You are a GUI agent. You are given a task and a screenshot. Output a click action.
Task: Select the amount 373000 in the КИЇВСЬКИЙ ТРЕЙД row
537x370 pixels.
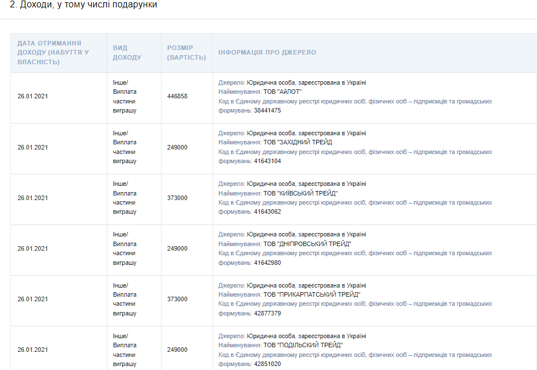tap(177, 198)
